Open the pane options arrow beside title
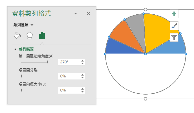This screenshot has width=194, height=113. click(x=75, y=13)
